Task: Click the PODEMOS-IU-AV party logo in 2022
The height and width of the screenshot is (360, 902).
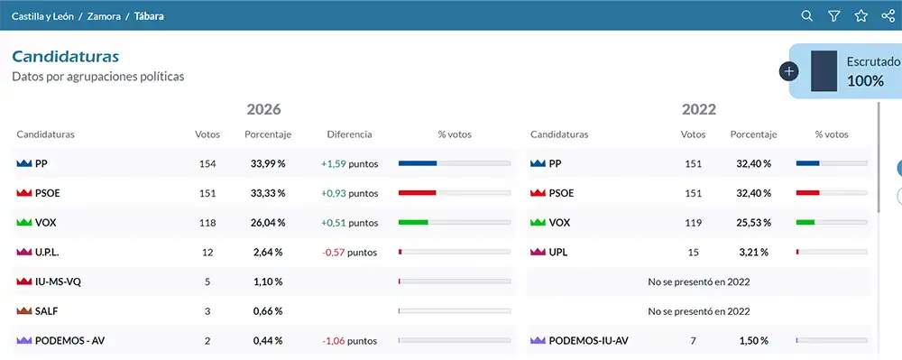Action: (x=538, y=341)
